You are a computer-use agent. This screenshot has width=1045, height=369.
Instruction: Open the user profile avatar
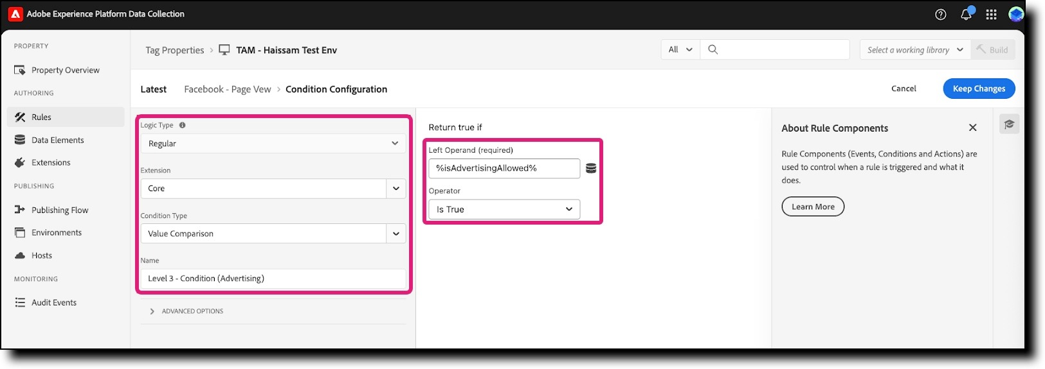pyautogui.click(x=1016, y=14)
